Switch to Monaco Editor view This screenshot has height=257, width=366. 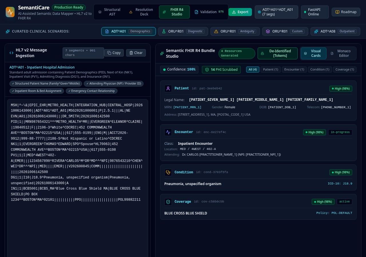tap(341, 53)
